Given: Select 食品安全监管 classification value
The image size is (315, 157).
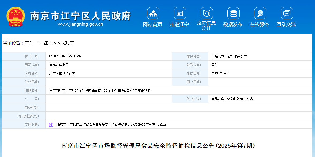Looking at the screenshot, I should (x=59, y=65).
